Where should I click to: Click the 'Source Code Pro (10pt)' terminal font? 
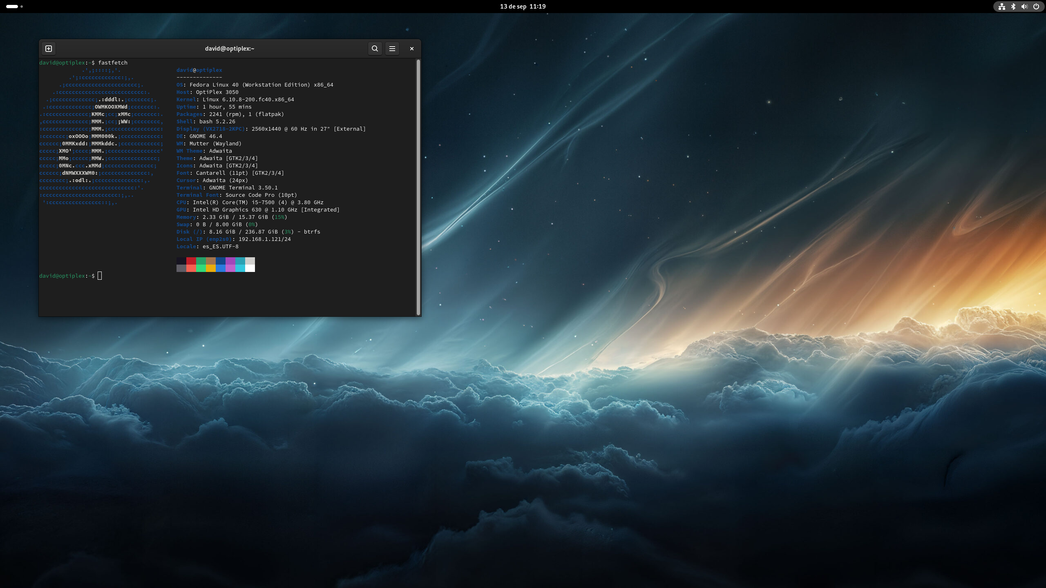261,195
